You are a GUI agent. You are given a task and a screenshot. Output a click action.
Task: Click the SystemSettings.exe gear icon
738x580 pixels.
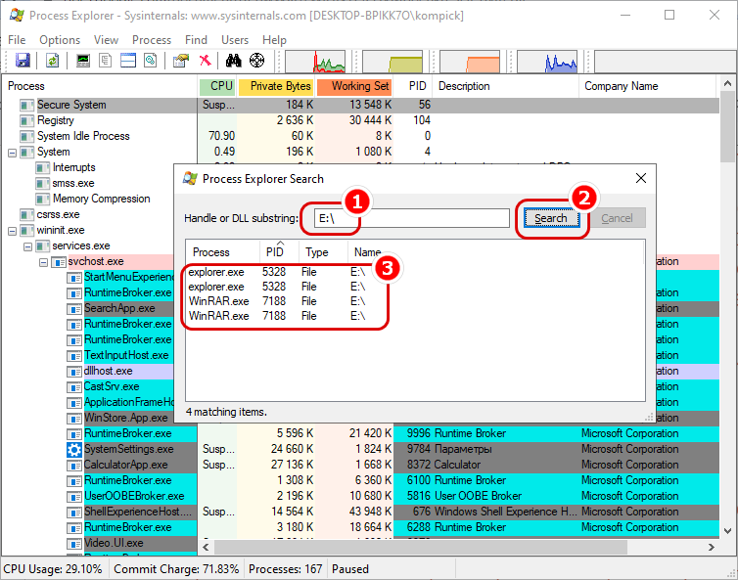(73, 450)
